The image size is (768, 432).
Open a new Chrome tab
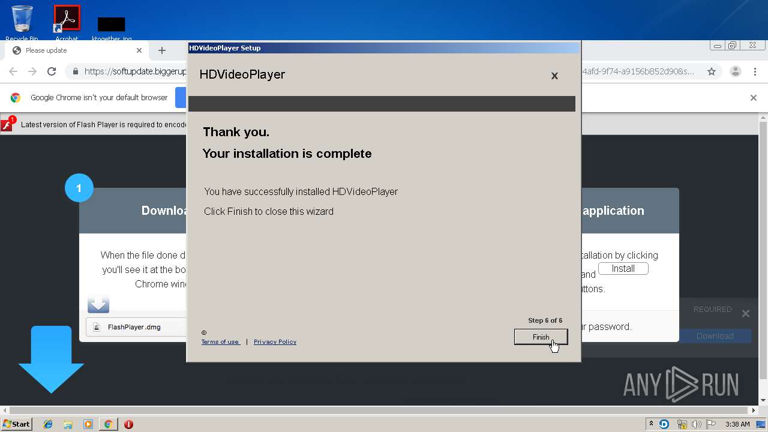pos(161,50)
